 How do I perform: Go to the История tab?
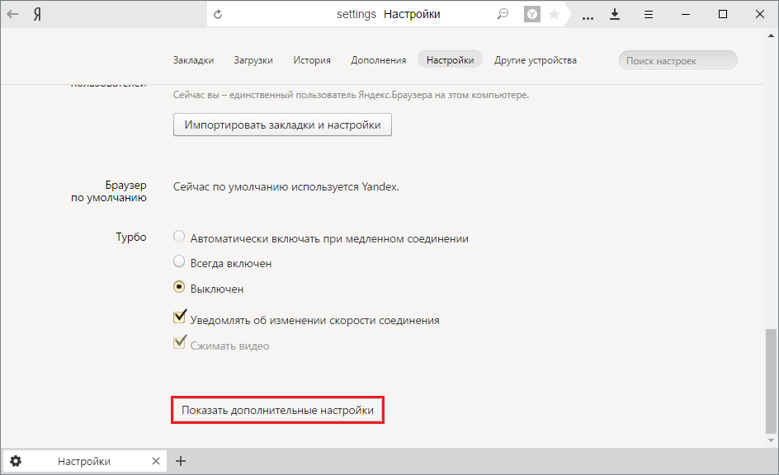point(312,60)
